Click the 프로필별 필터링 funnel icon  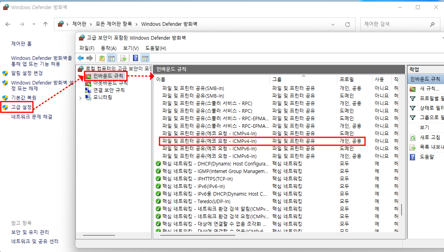tap(413, 98)
